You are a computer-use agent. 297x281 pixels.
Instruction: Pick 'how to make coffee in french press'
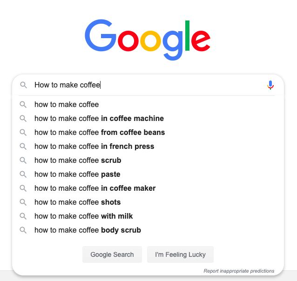coord(94,147)
